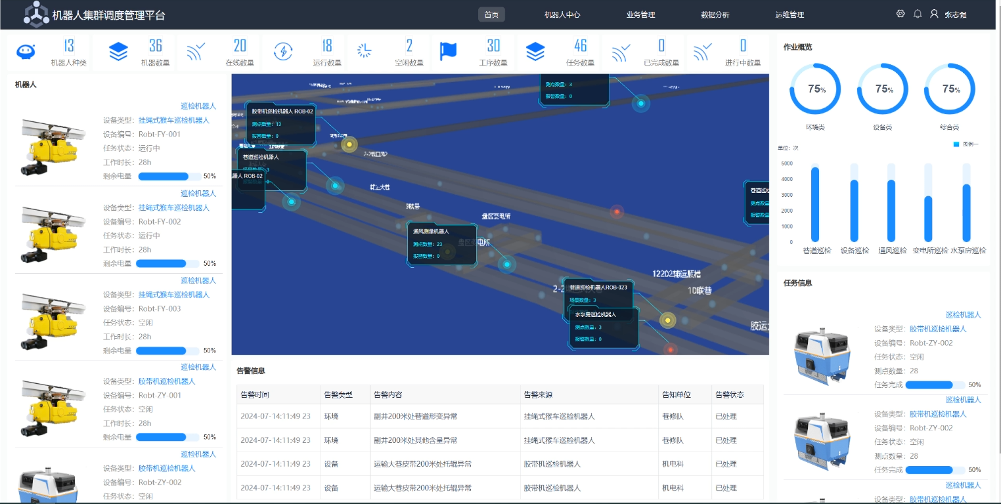This screenshot has height=504, width=1001.
Task: Click the 水泵房巡检 bar in the chart
Action: click(966, 213)
